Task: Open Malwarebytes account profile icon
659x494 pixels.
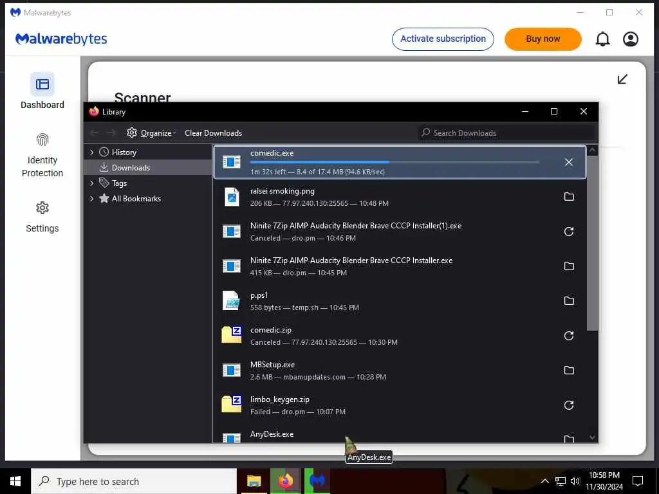Action: 631,39
